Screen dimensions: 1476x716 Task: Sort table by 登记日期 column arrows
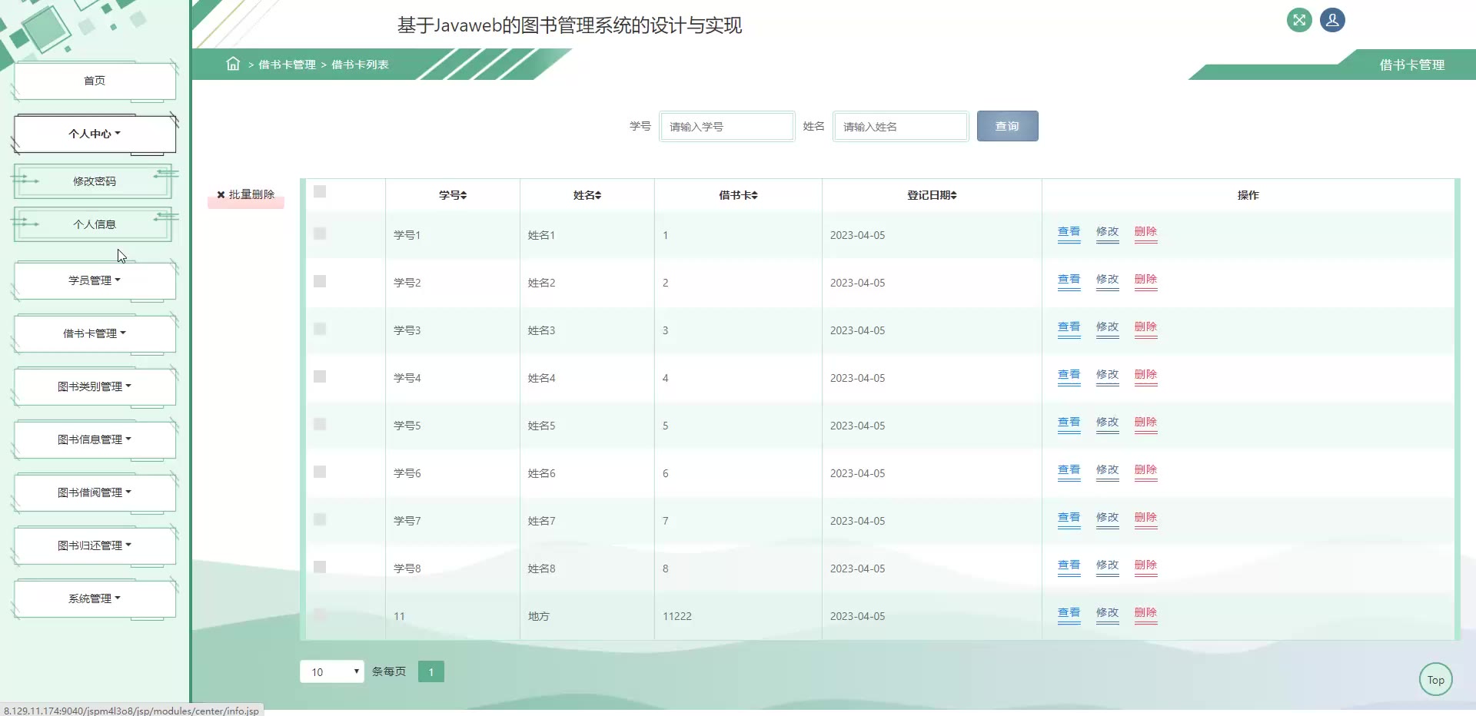coord(953,195)
